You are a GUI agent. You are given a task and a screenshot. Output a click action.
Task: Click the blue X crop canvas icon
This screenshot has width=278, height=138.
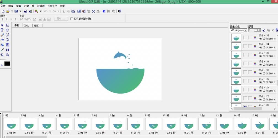click(x=93, y=11)
